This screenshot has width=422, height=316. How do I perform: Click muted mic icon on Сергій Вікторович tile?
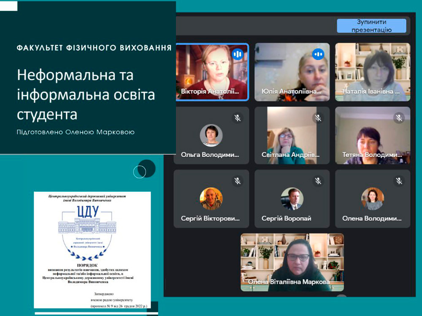point(238,181)
